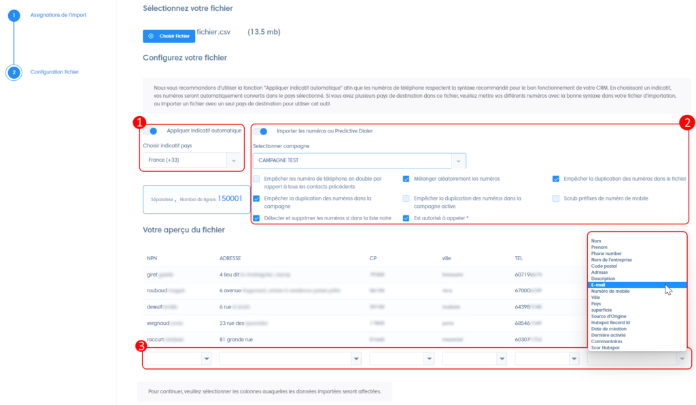Viewport: 696px width, 405px height.
Task: Uncheck Détecter et supprimer les numéros liste noire
Action: [x=256, y=218]
